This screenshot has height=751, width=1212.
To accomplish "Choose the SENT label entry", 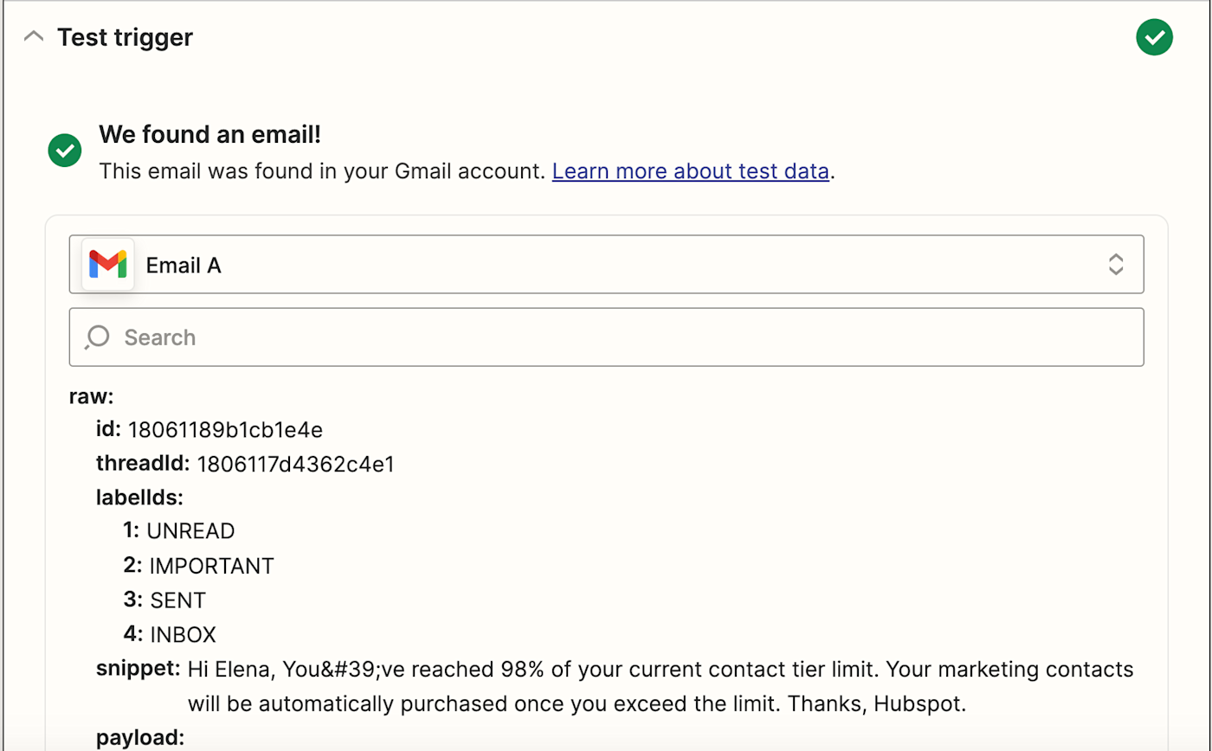I will pos(177,600).
